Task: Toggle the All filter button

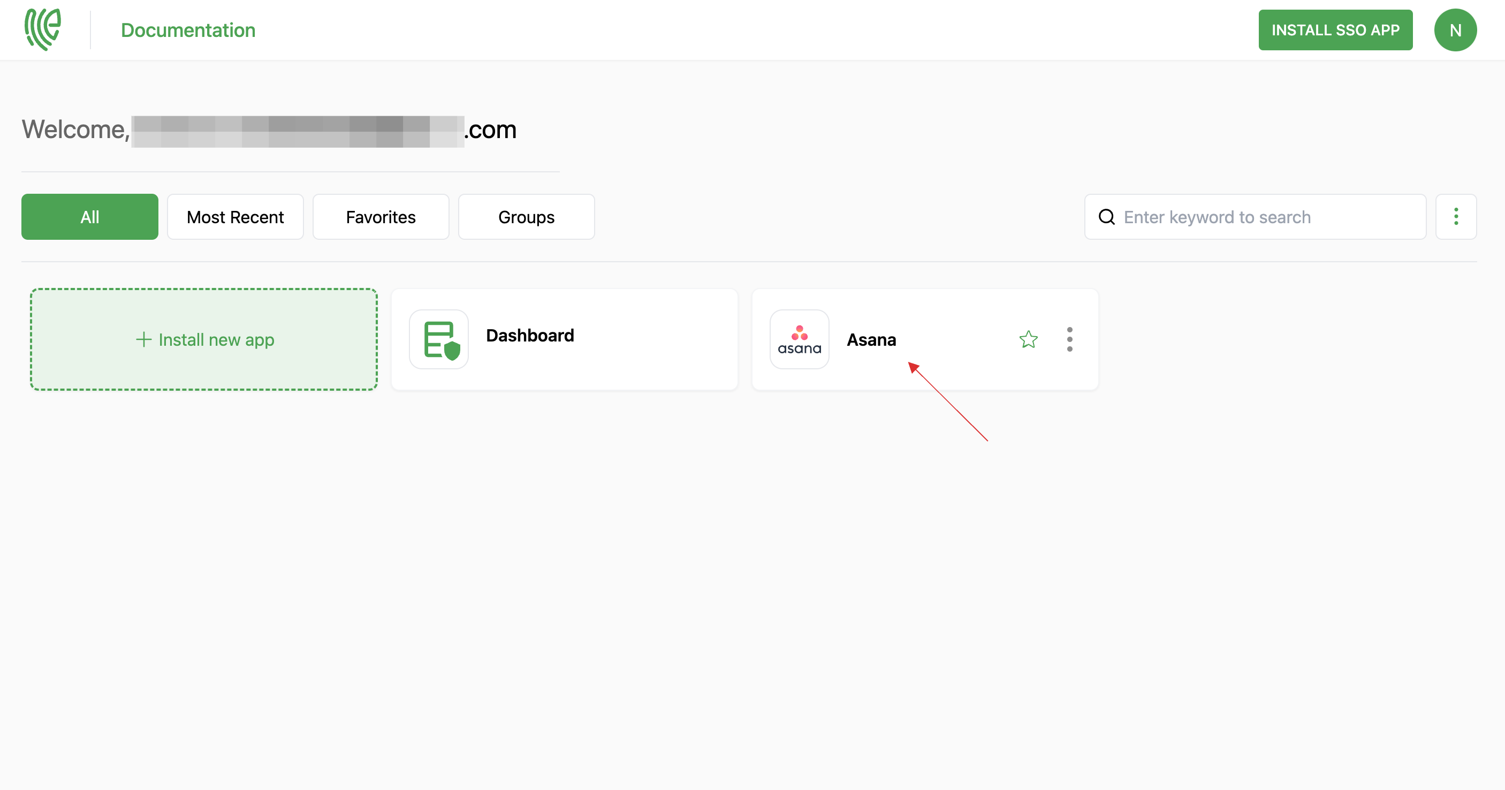Action: pos(89,217)
